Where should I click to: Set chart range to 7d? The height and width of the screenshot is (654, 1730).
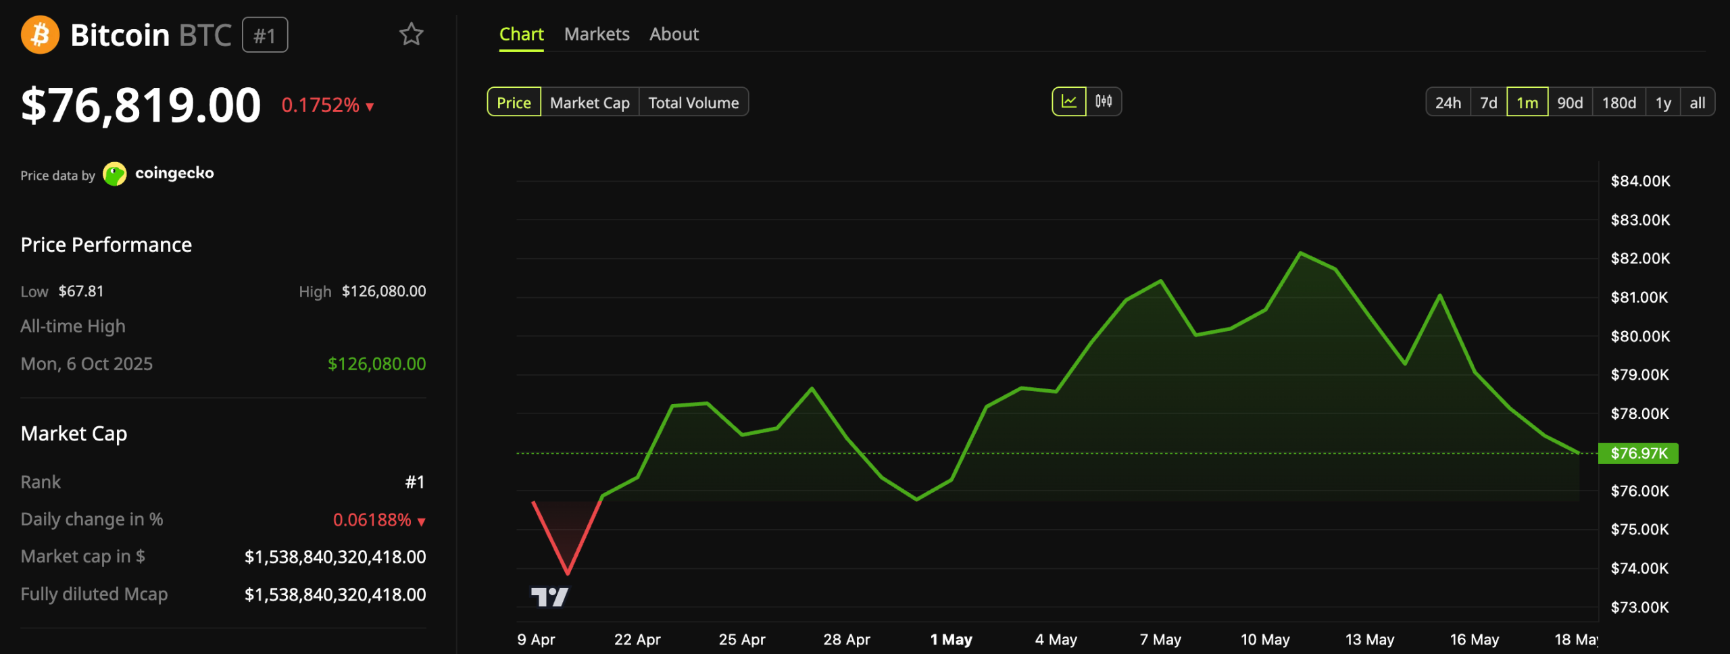click(1489, 102)
